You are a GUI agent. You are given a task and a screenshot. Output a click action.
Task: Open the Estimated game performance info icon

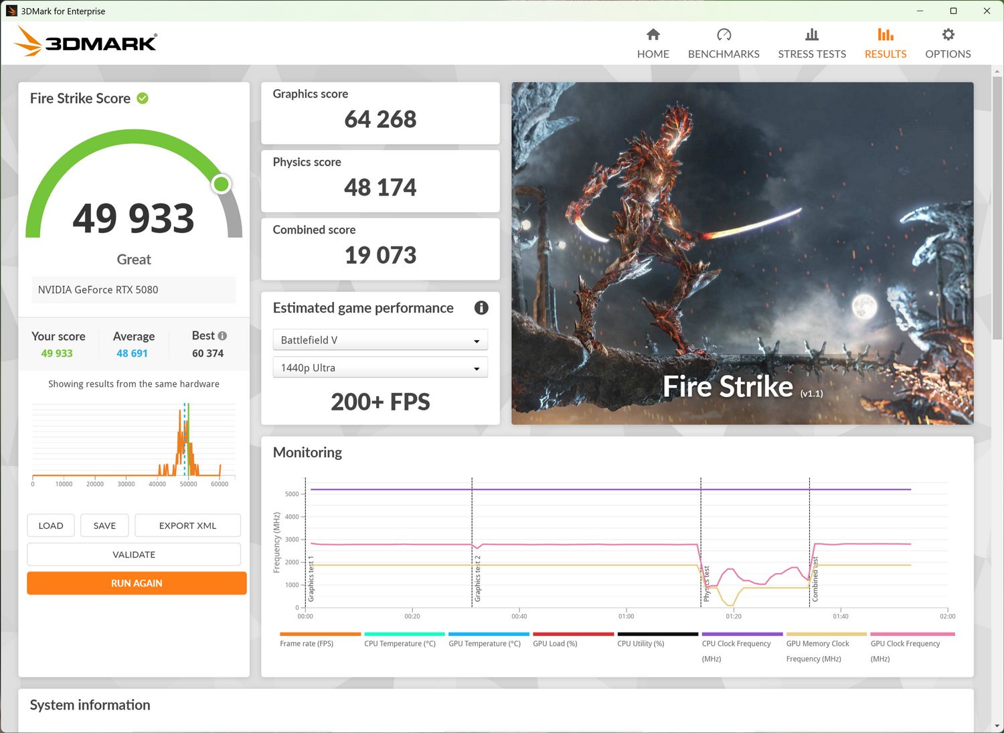point(481,308)
